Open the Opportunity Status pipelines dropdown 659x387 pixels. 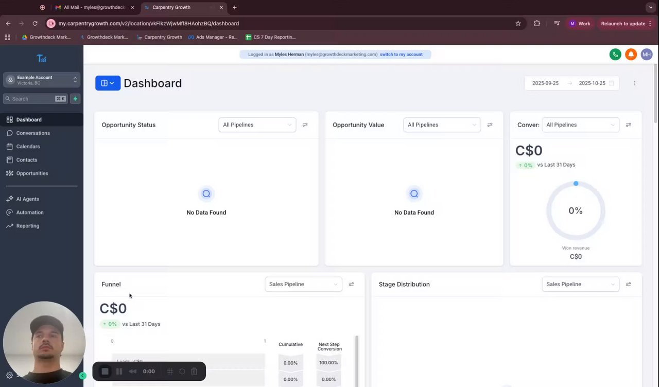click(257, 125)
